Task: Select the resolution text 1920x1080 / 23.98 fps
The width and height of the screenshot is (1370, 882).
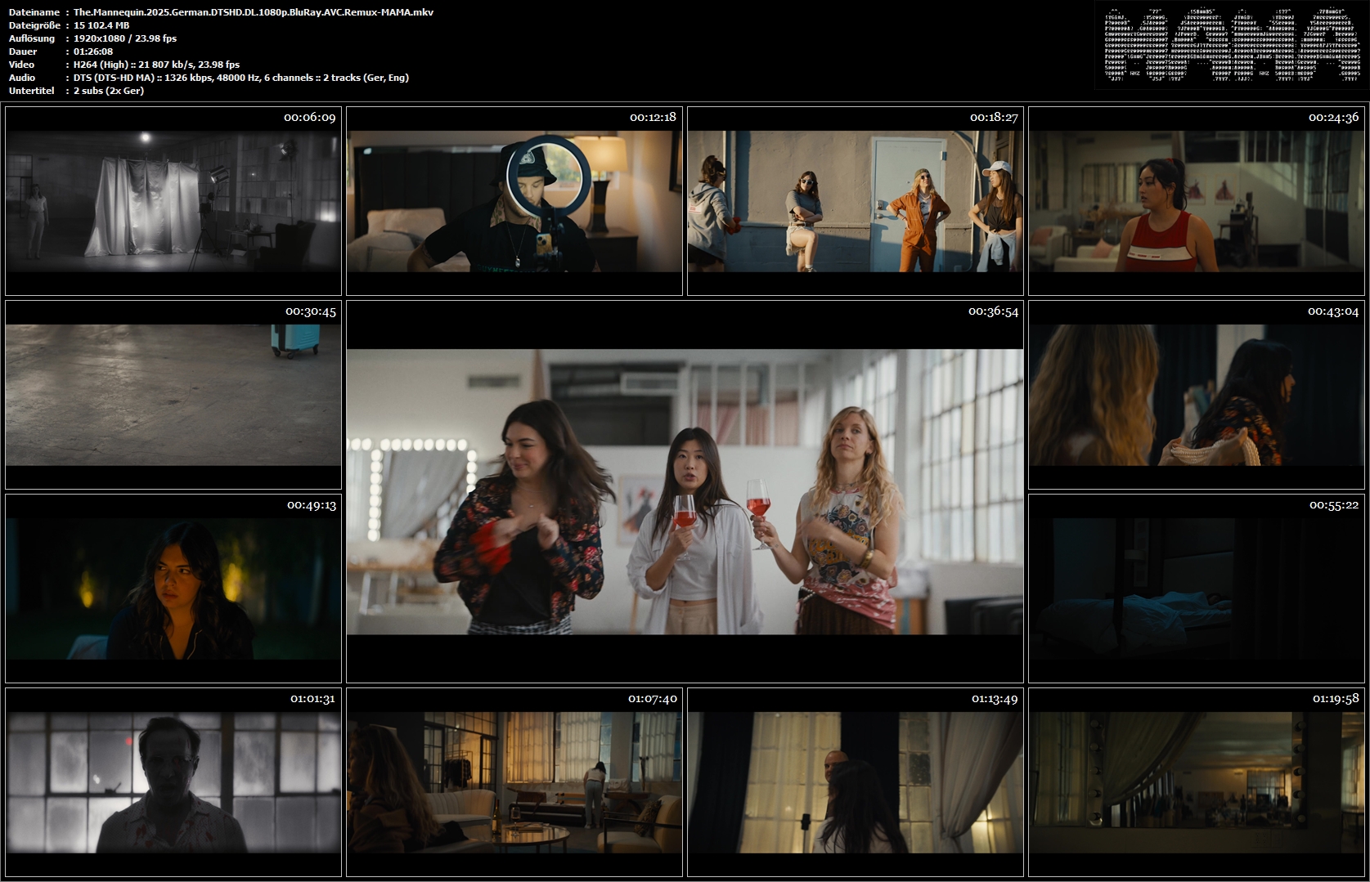Action: point(125,38)
